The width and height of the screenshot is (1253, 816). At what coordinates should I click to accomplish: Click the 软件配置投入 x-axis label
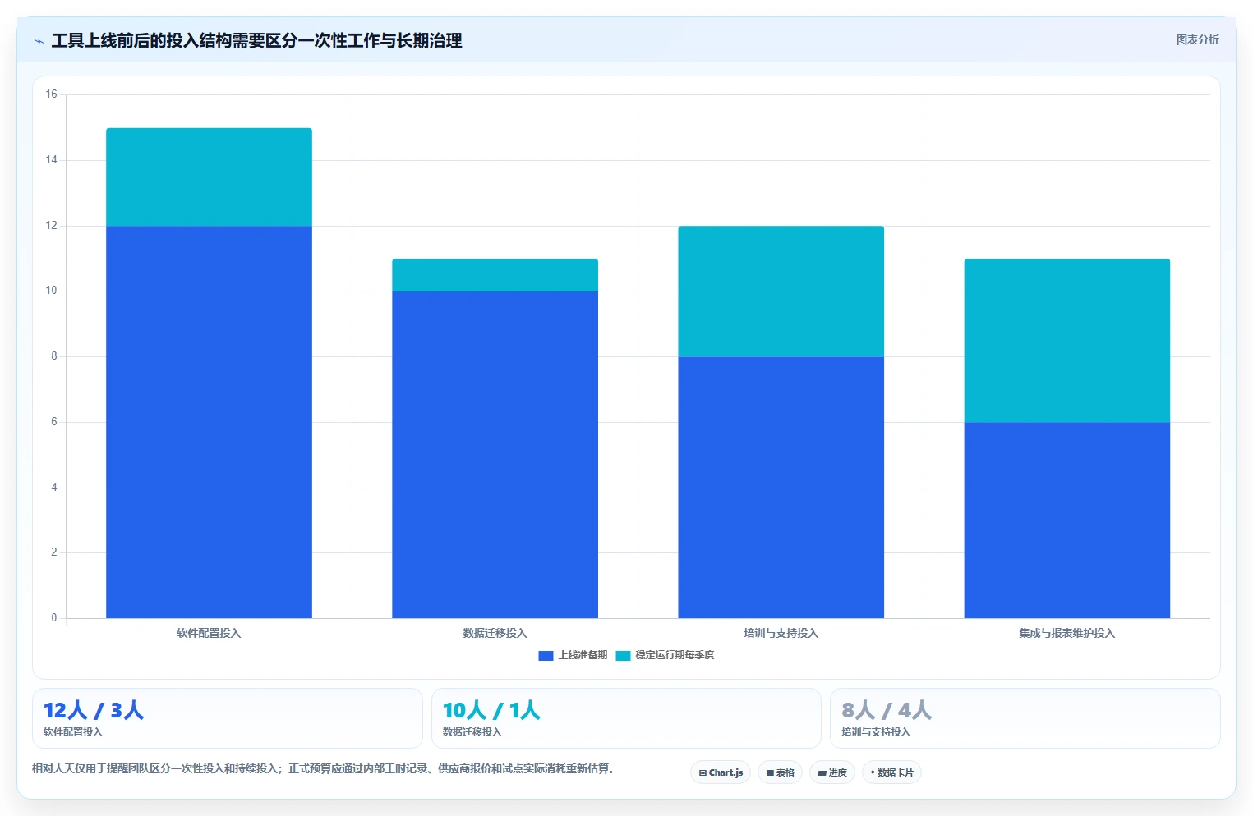pyautogui.click(x=209, y=633)
